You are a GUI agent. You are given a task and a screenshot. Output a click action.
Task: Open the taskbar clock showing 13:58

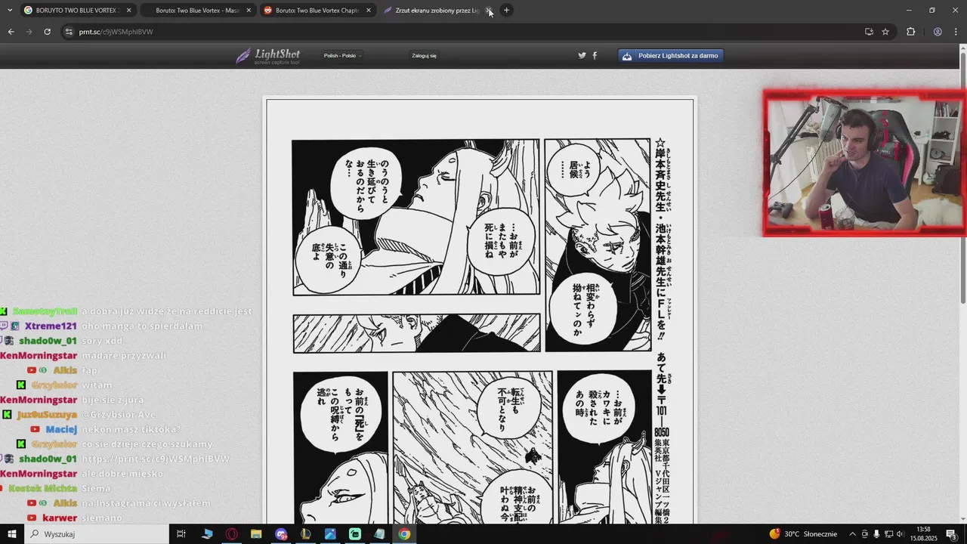(923, 534)
